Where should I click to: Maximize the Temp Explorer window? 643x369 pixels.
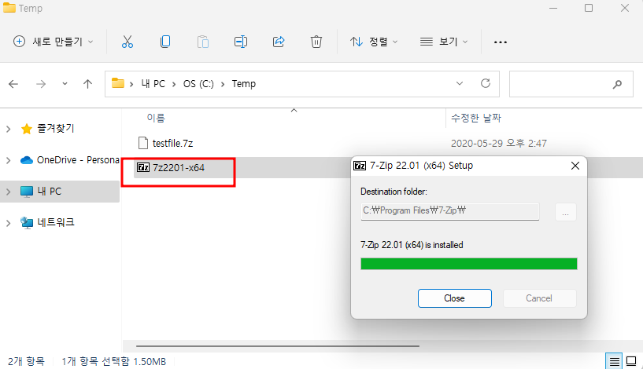(x=589, y=8)
